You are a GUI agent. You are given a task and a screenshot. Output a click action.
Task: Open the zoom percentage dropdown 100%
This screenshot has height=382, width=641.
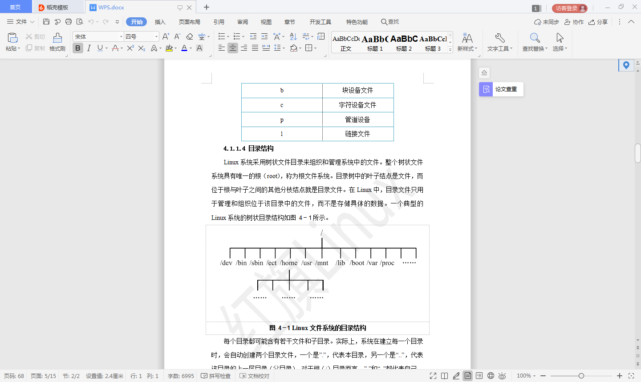point(526,376)
